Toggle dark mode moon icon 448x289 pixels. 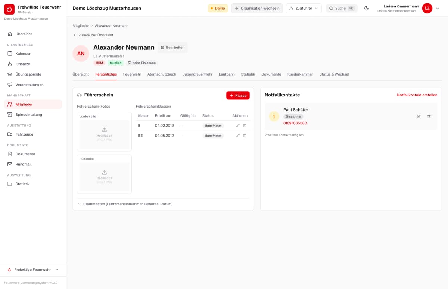pyautogui.click(x=367, y=8)
